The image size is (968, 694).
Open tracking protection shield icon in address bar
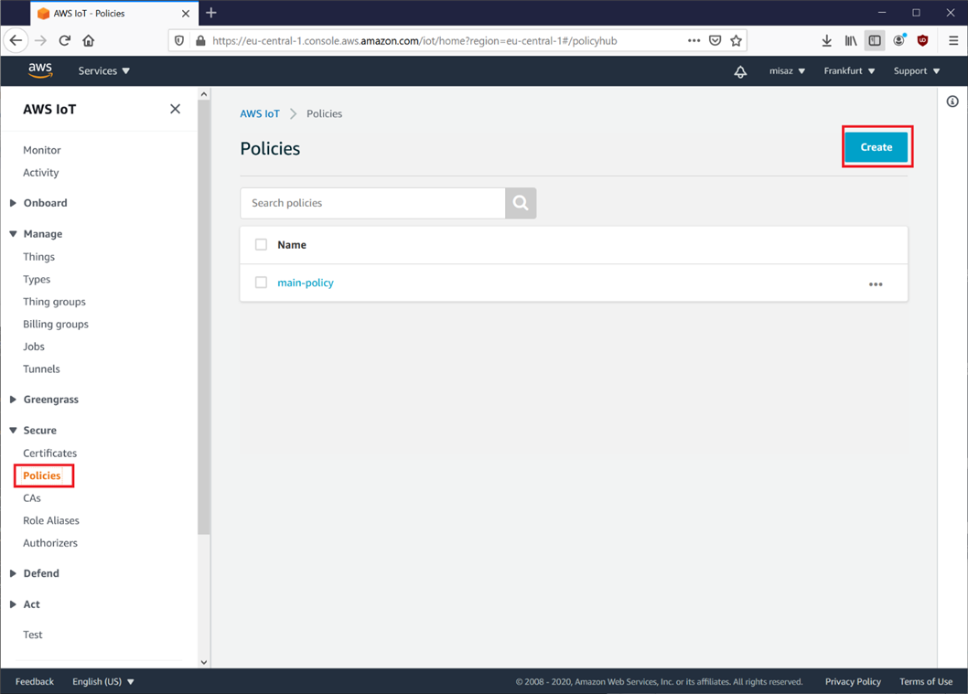pyautogui.click(x=179, y=41)
